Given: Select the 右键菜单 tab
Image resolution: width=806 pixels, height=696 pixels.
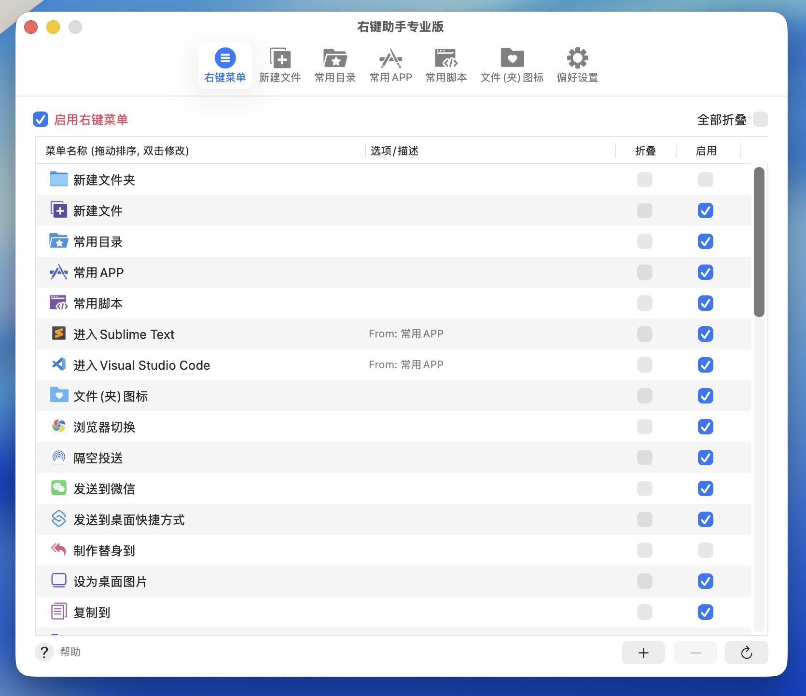Looking at the screenshot, I should click(225, 66).
